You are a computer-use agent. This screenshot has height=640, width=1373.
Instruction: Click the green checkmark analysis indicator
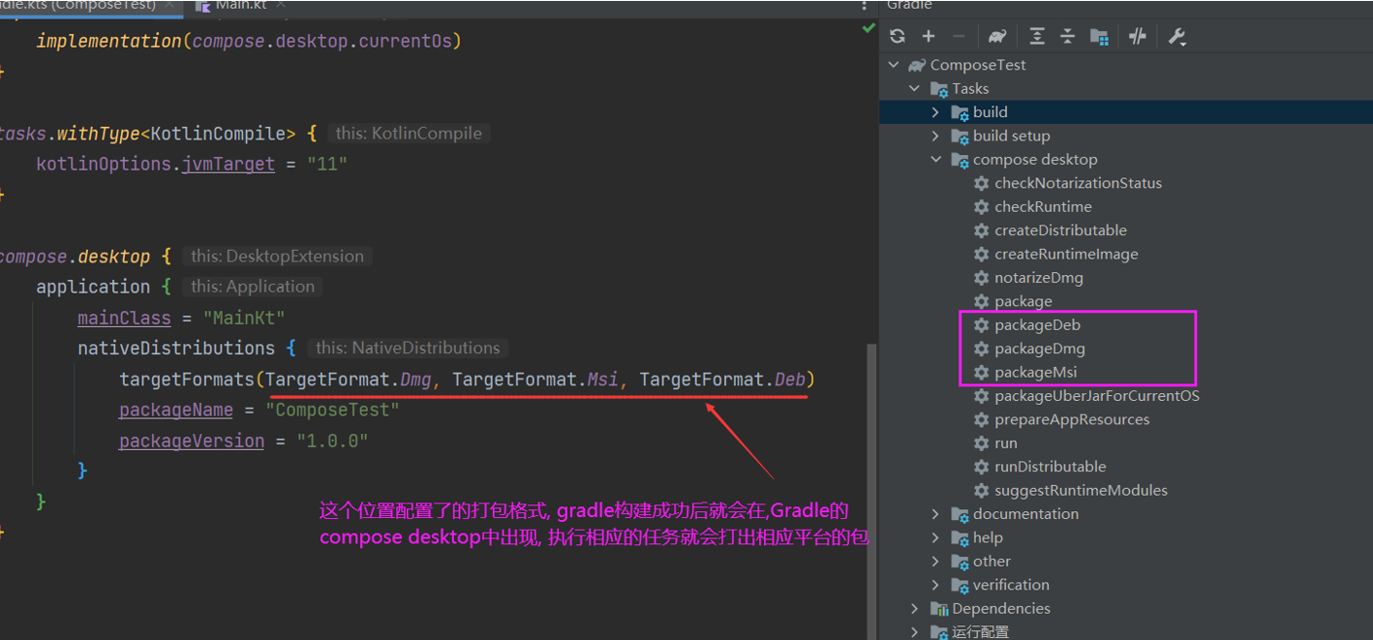(867, 30)
